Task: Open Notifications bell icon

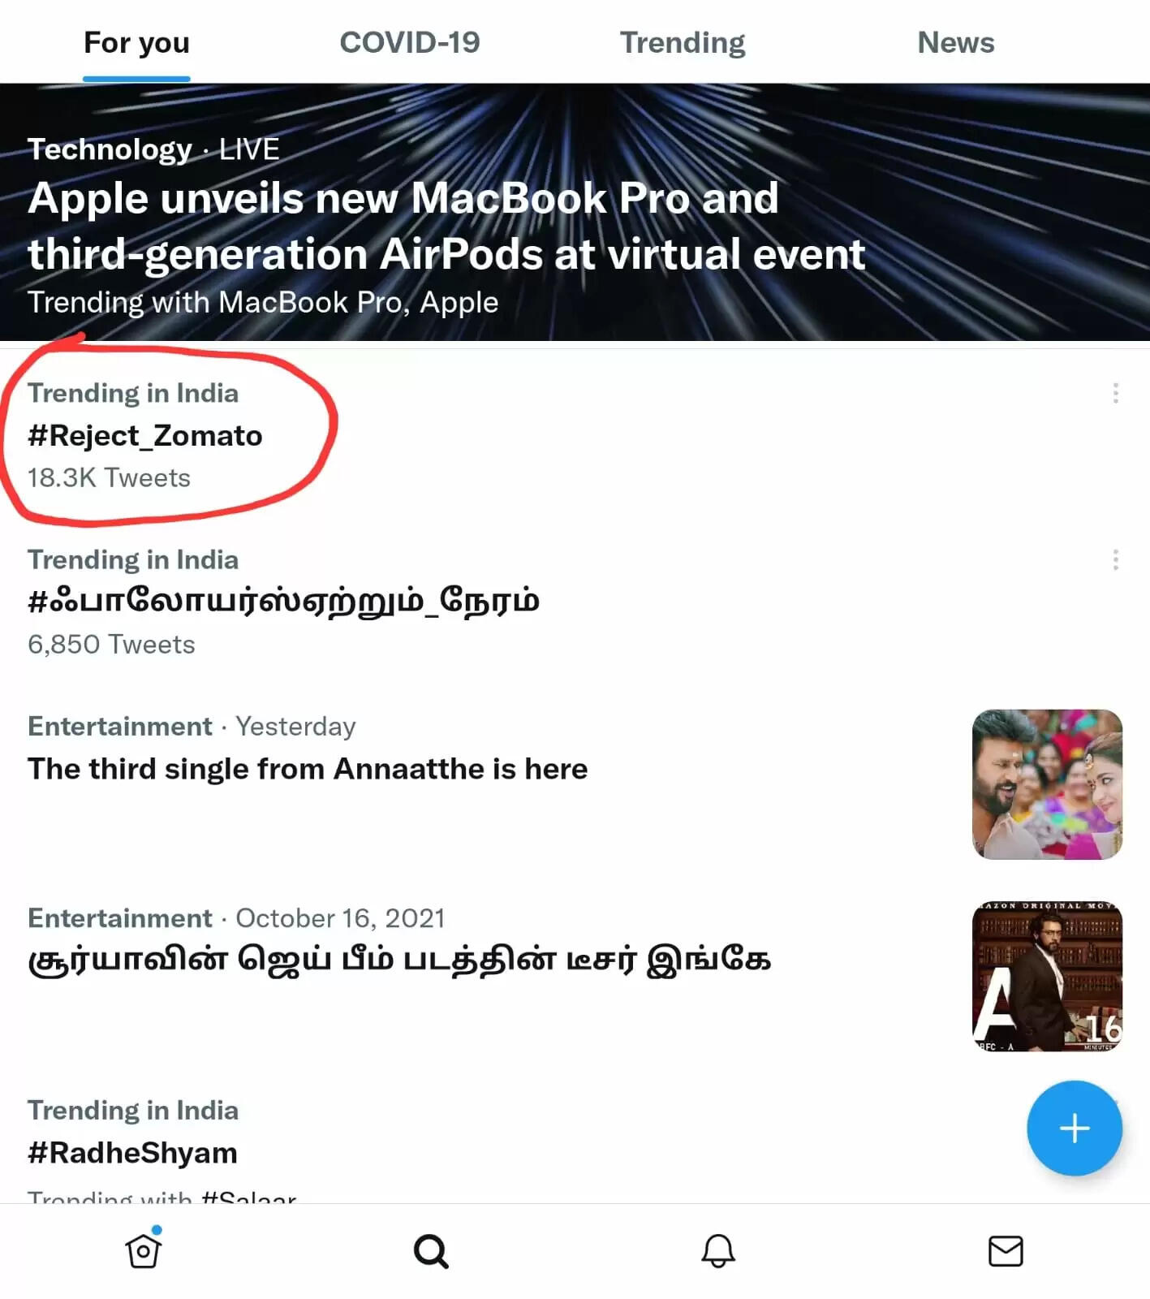Action: pos(718,1251)
